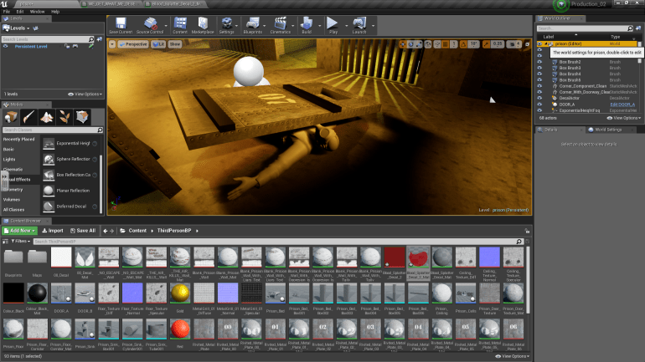Click the Deferred Decal class icon
The width and height of the screenshot is (645, 362).
[49, 206]
